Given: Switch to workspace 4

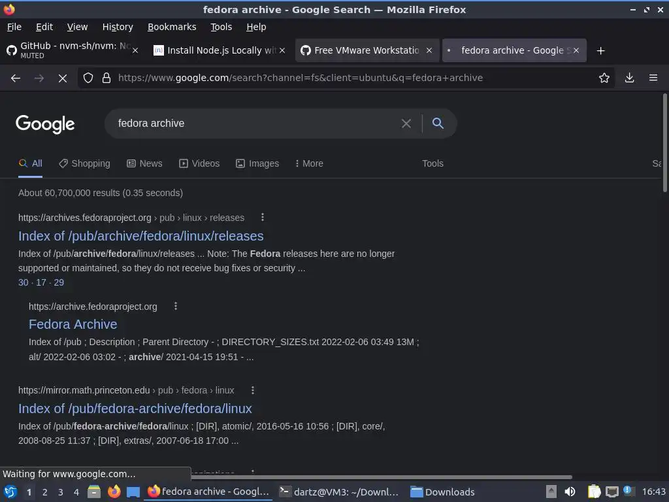Looking at the screenshot, I should [76, 492].
